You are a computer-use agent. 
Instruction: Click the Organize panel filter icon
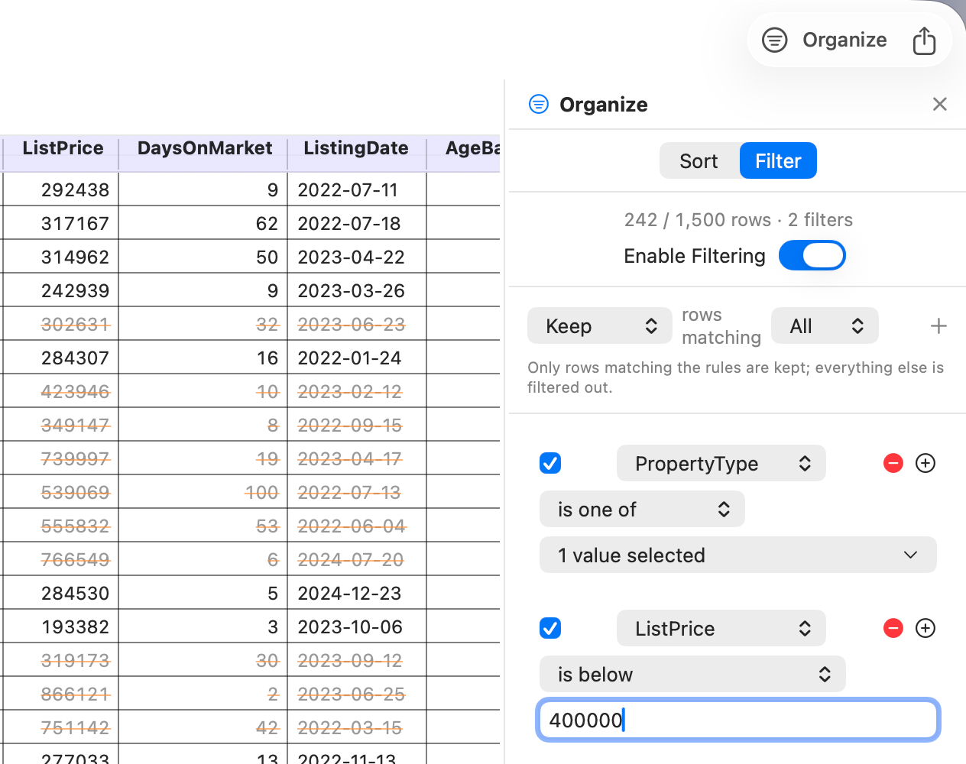[x=539, y=104]
